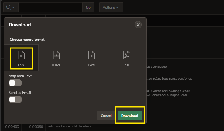Toggle the Strip Rich Text switch

point(15,83)
